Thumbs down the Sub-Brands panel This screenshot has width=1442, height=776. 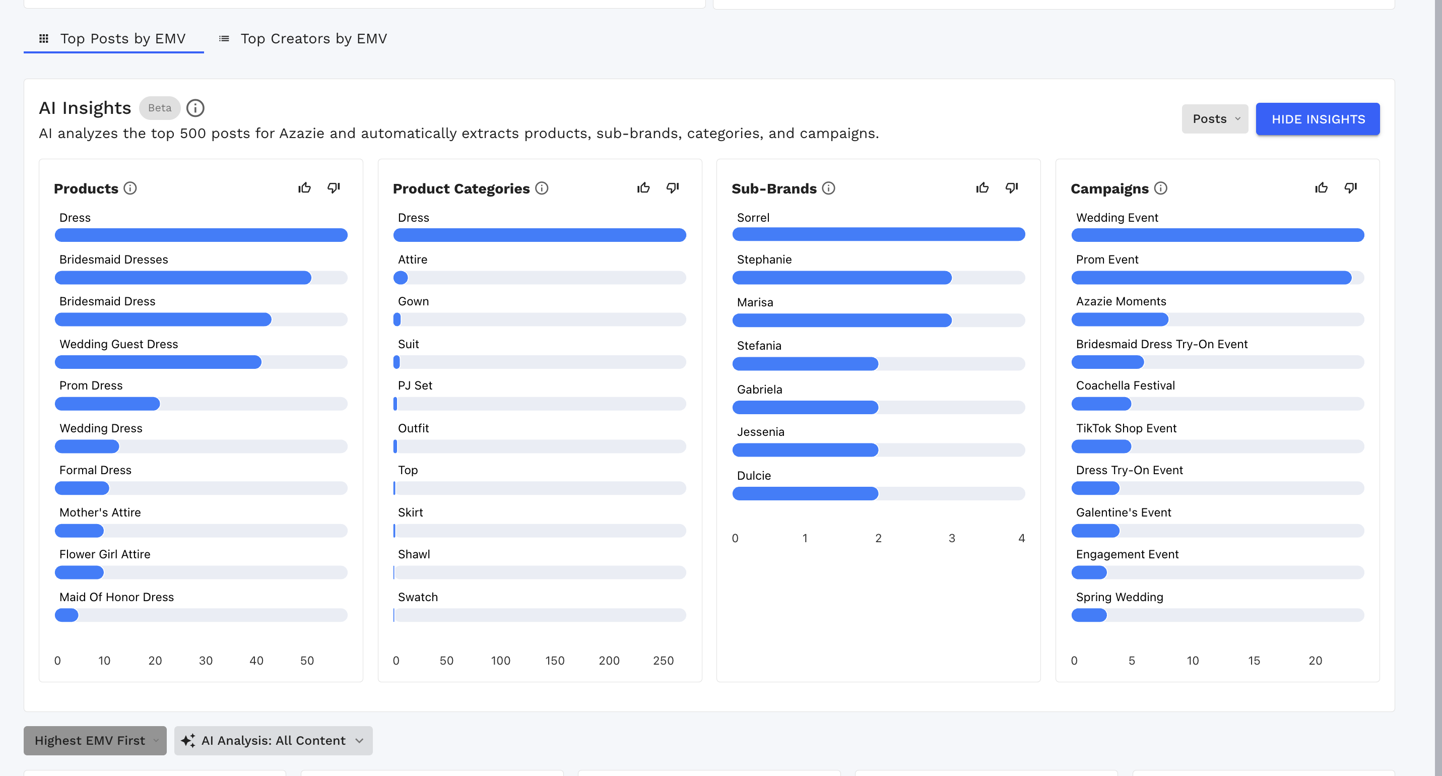click(x=1012, y=187)
